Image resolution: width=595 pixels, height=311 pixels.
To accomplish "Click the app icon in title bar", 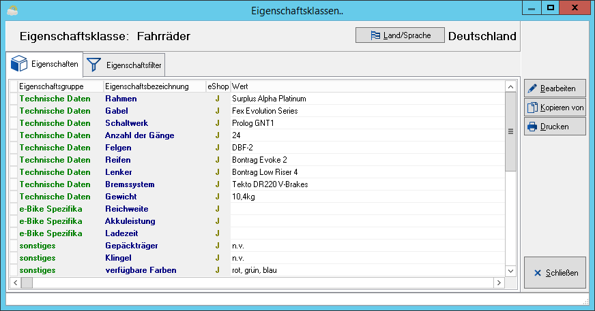I will click(x=12, y=10).
